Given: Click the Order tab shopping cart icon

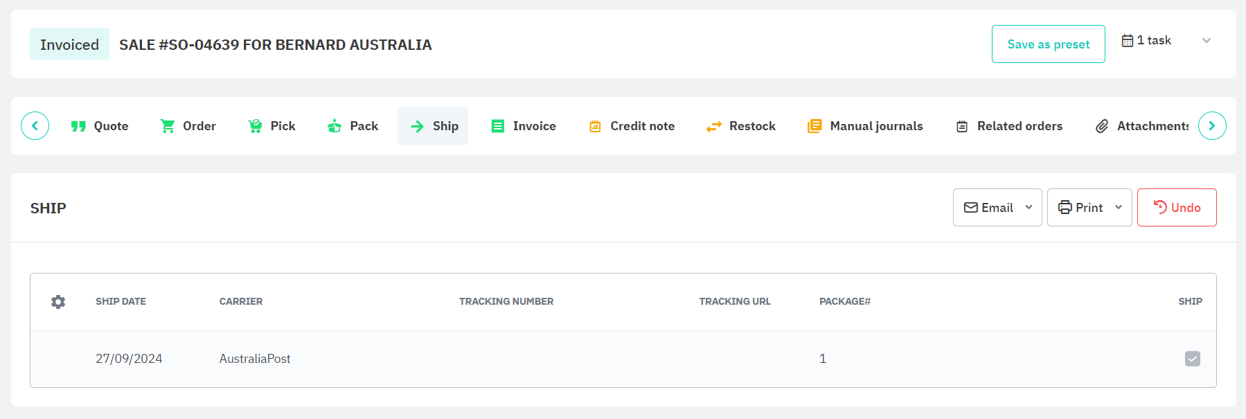Looking at the screenshot, I should pos(168,126).
